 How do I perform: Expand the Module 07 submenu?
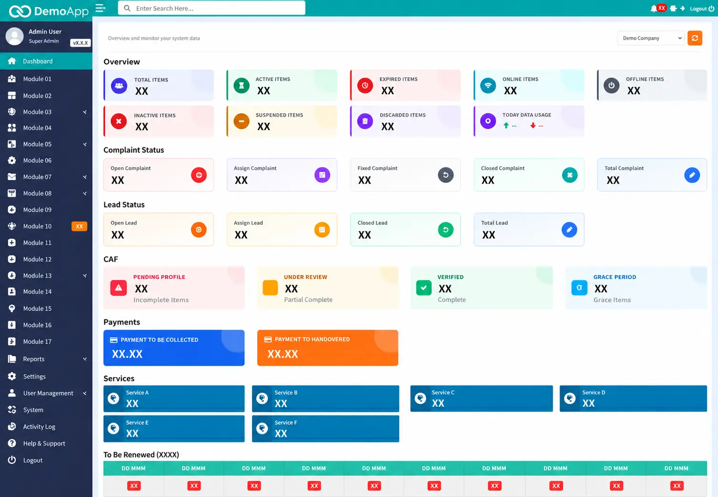pos(85,177)
